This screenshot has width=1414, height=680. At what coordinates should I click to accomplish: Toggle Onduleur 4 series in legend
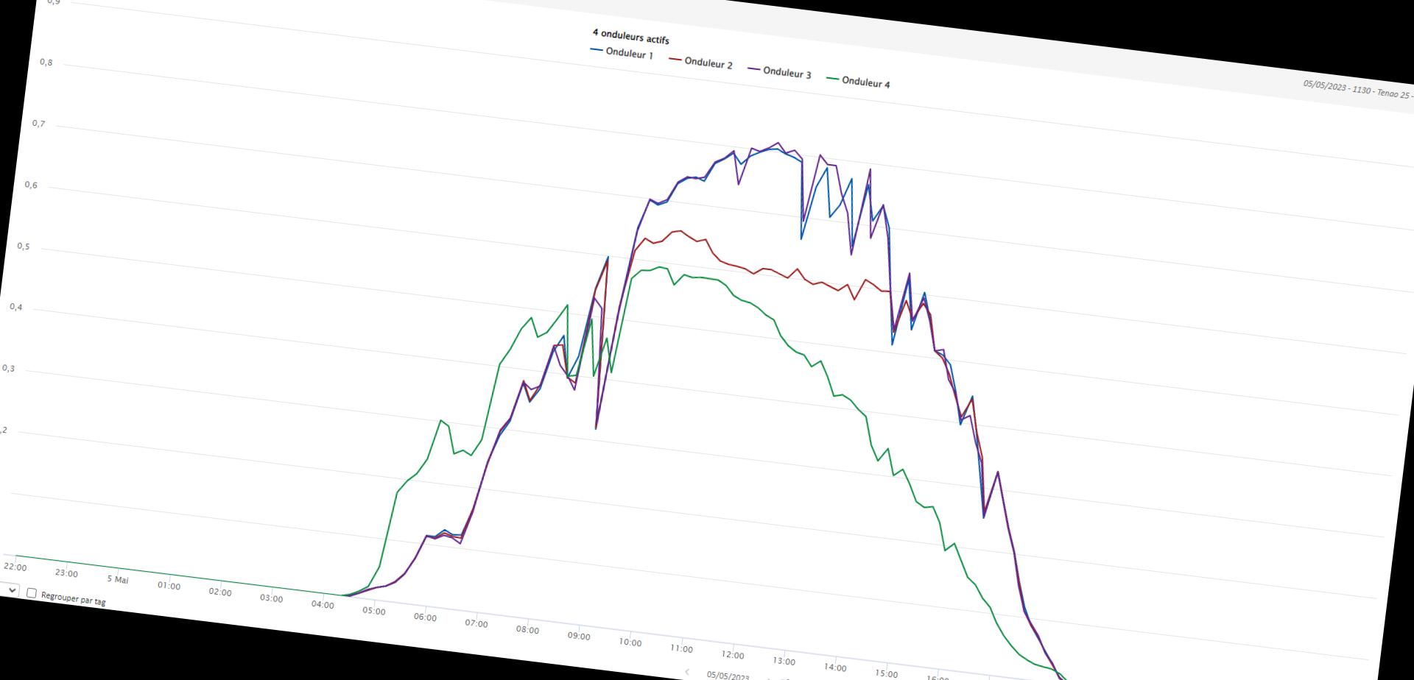point(859,82)
